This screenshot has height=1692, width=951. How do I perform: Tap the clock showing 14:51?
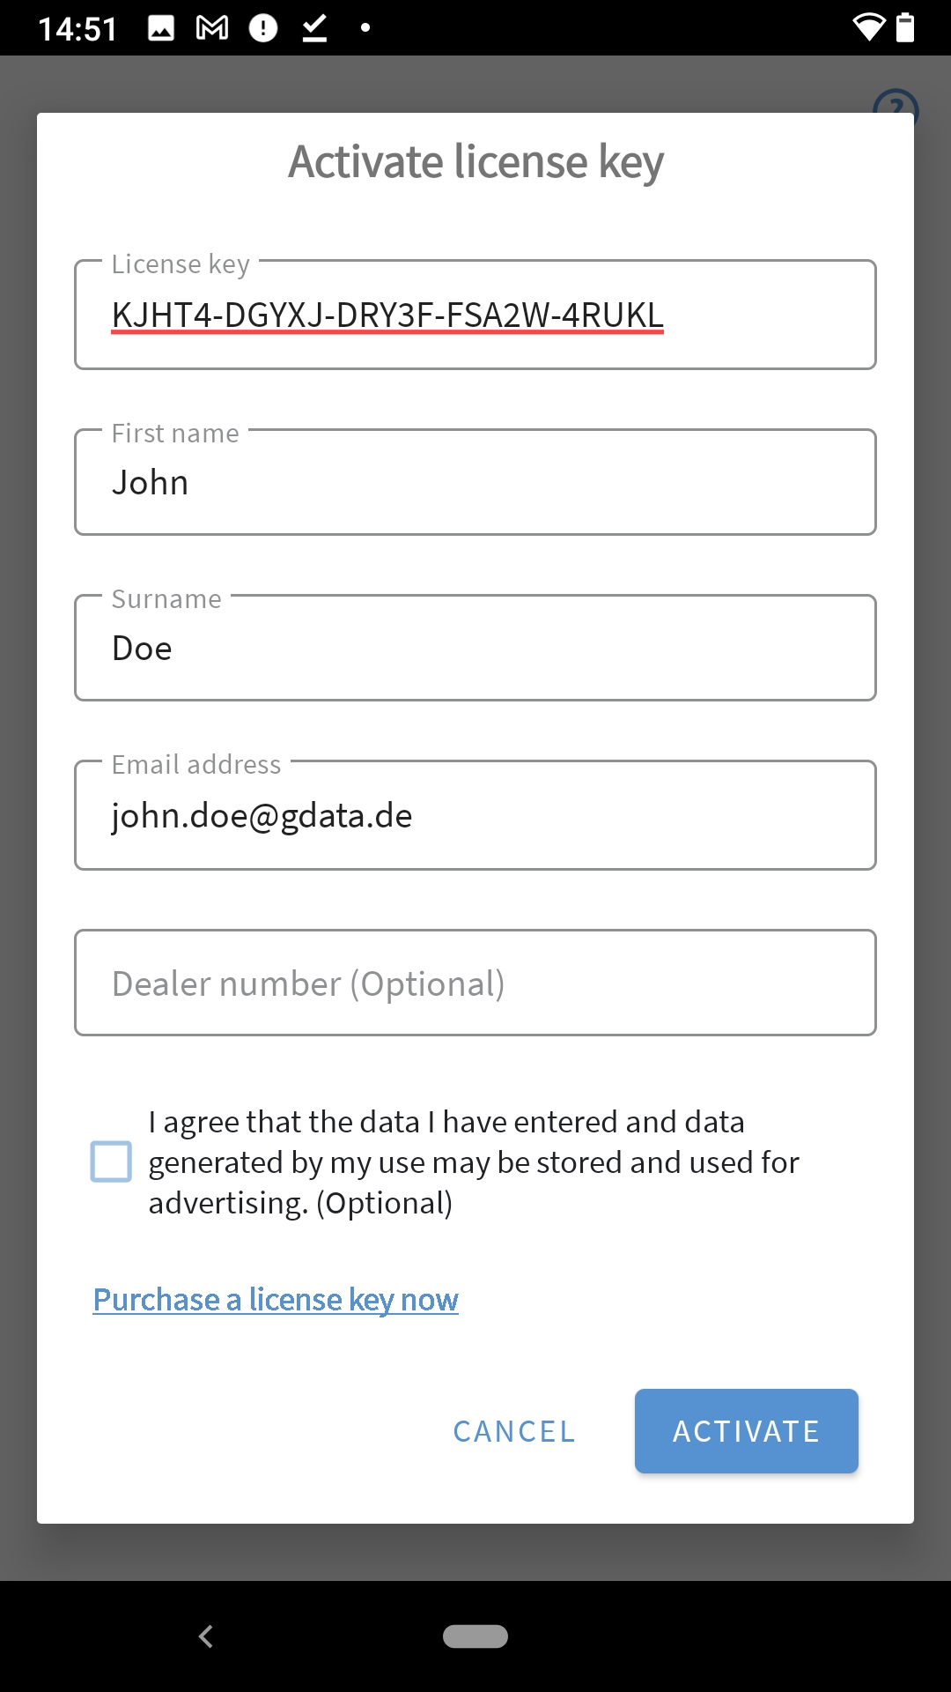pyautogui.click(x=75, y=26)
